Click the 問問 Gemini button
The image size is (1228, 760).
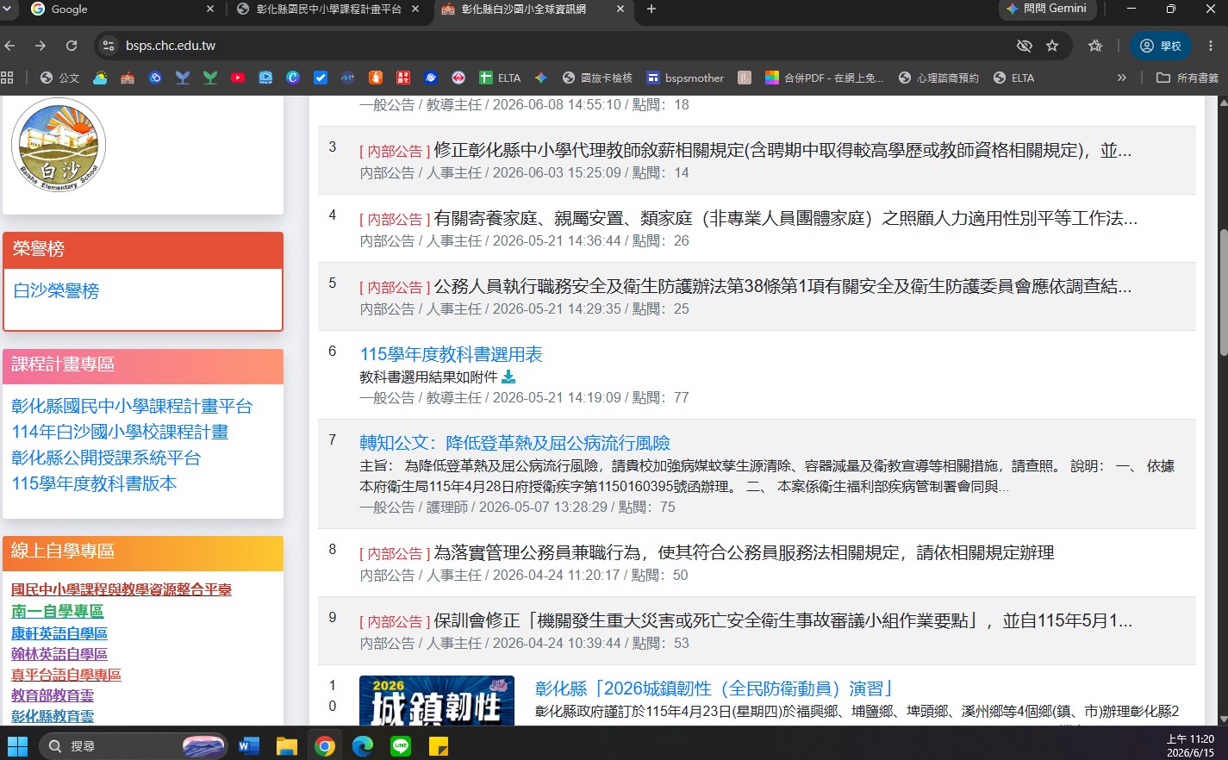pyautogui.click(x=1047, y=9)
